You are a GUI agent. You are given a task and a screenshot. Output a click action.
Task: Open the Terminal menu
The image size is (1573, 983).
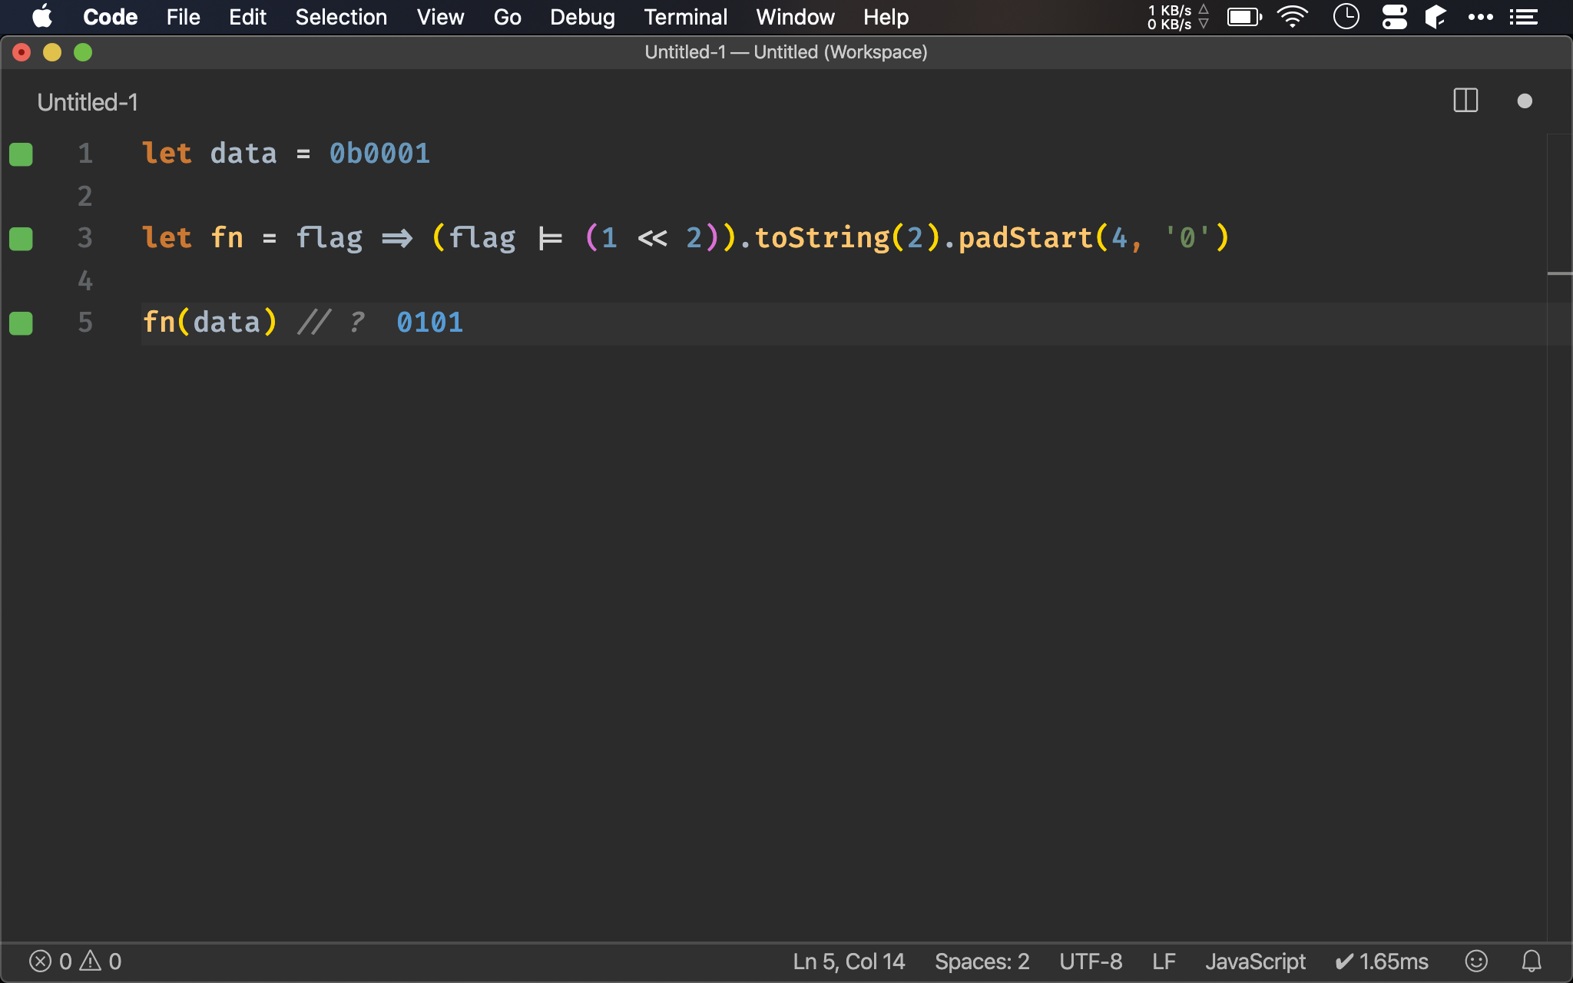683,16
